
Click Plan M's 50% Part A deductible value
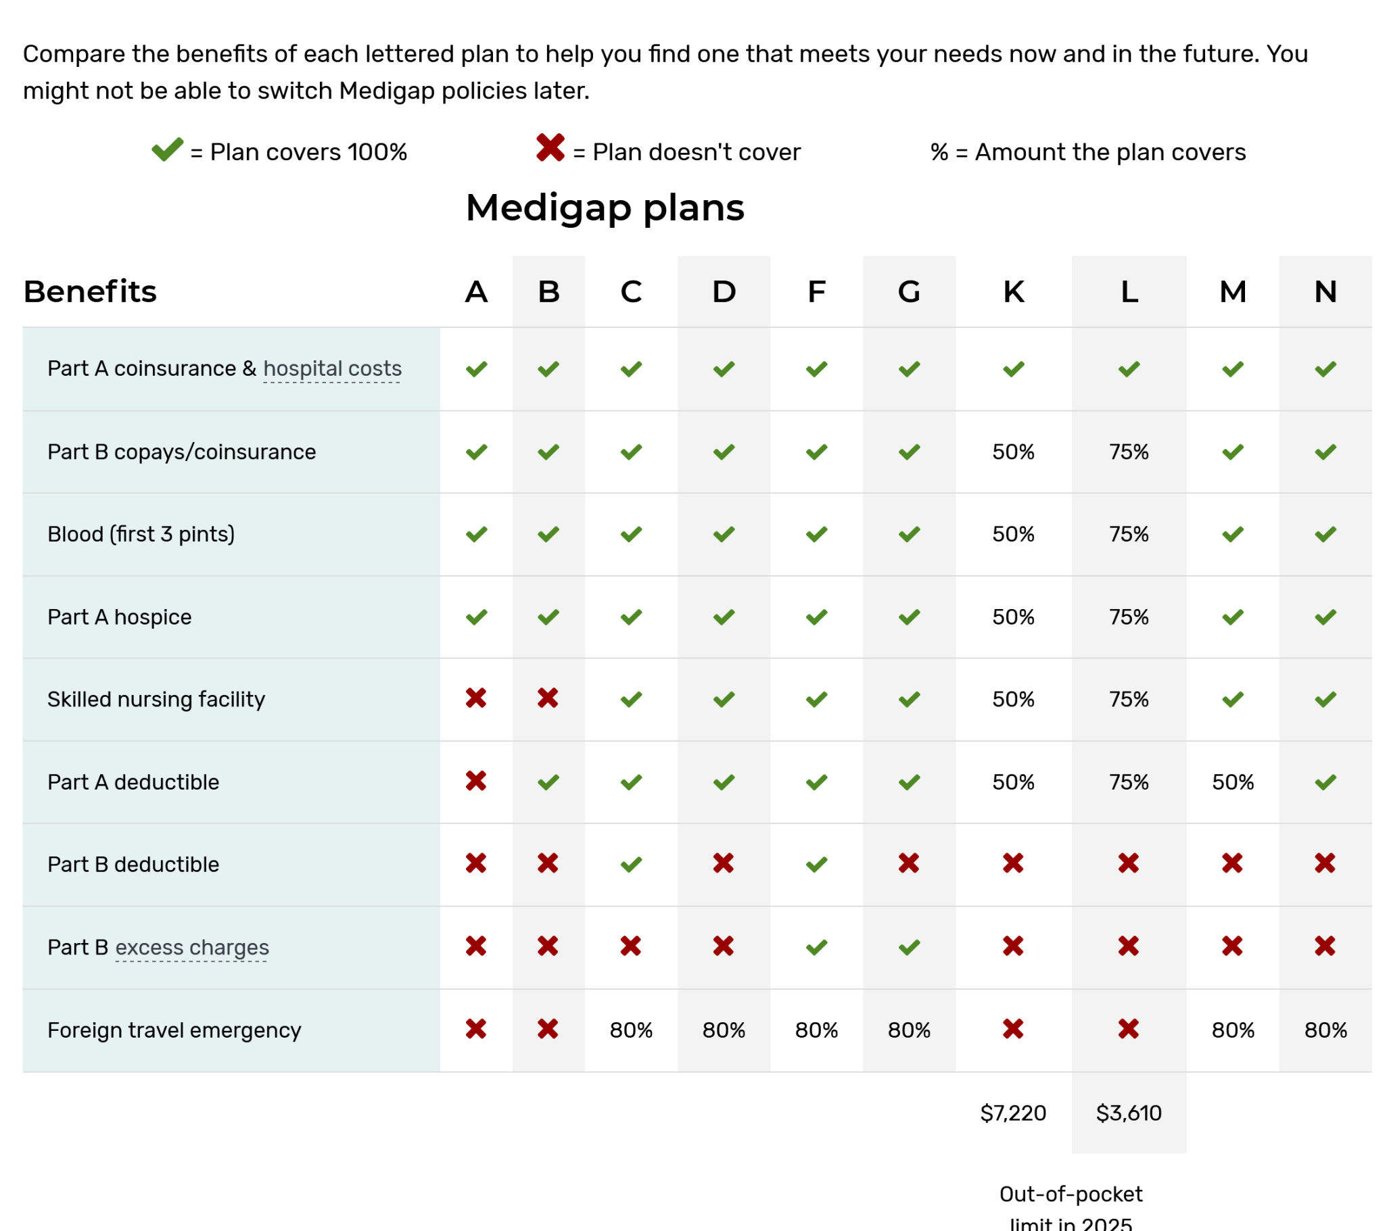pos(1233,783)
